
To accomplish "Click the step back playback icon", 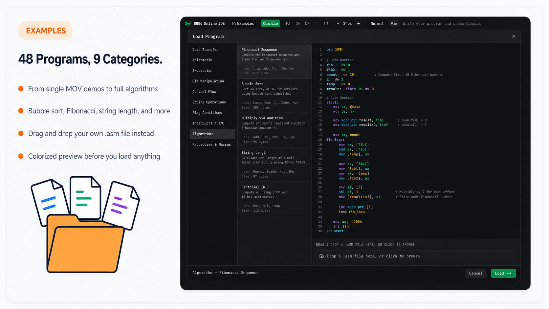I will [288, 23].
